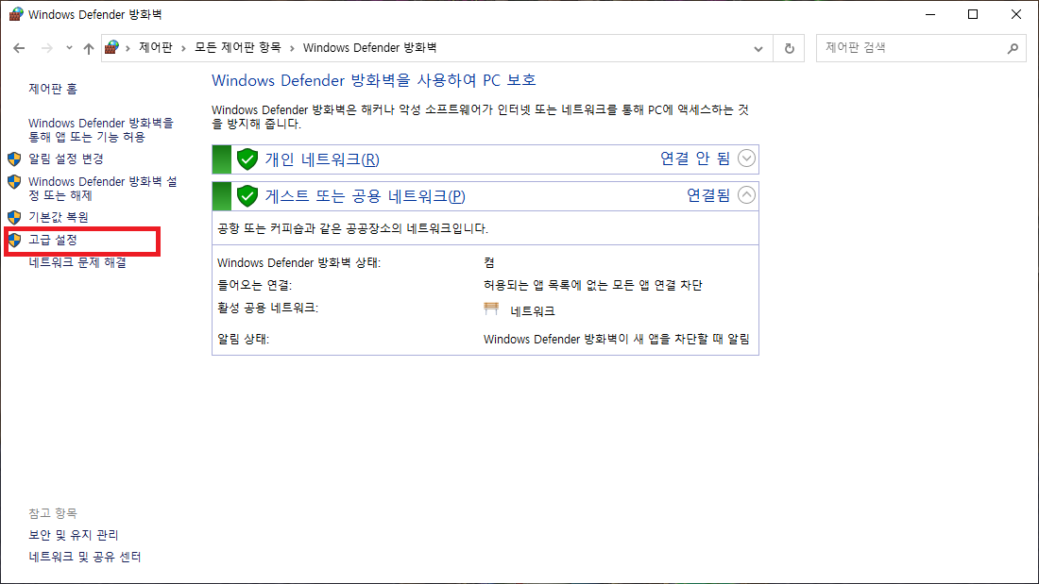Expand breadcrumb arrow after 모든 제어판 항목
This screenshot has height=584, width=1039.
click(292, 48)
